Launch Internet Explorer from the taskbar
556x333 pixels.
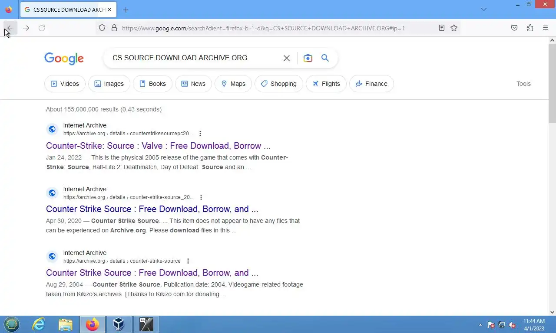coord(39,324)
